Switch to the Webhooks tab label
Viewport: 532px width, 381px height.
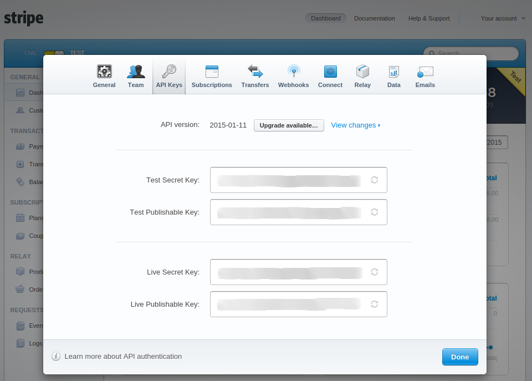(x=294, y=85)
